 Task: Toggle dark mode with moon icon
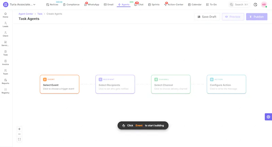click(x=255, y=4)
